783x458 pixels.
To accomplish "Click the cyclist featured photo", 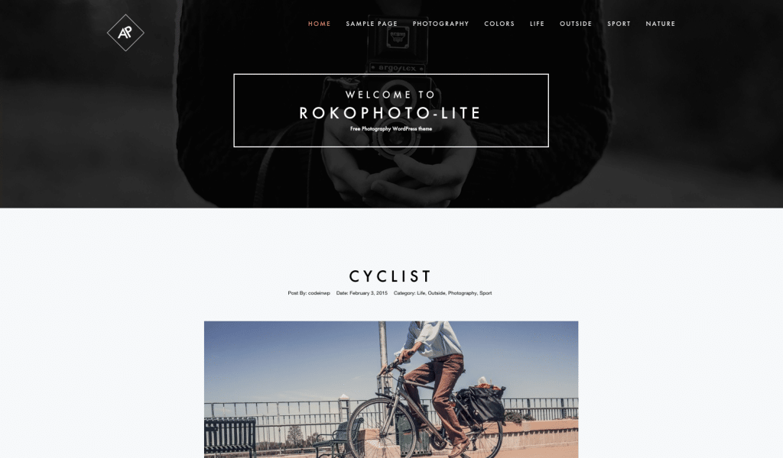I will 391,389.
